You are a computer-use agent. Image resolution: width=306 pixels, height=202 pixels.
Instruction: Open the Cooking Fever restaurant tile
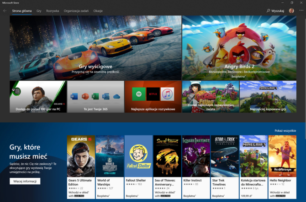coord(211,97)
